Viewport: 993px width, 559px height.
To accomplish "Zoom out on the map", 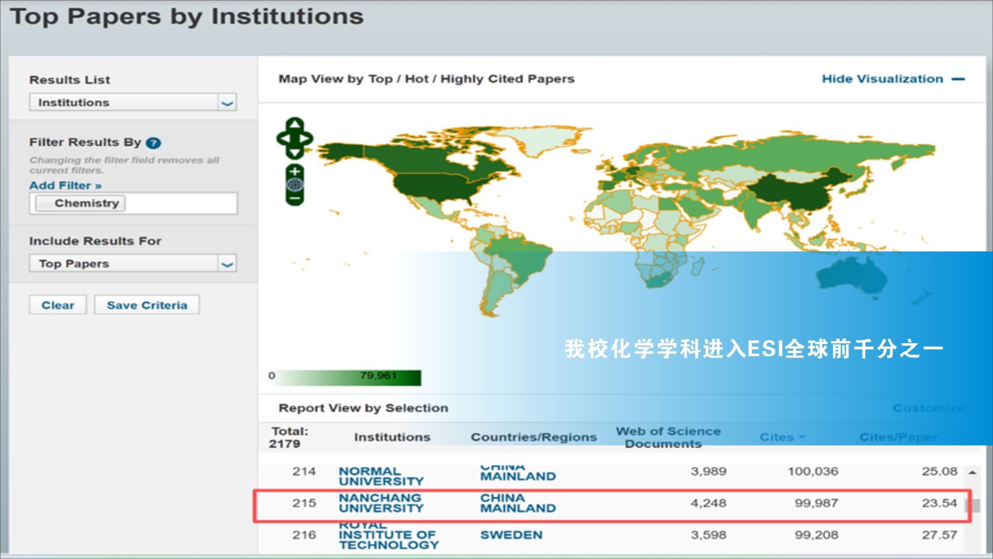I will (x=294, y=198).
